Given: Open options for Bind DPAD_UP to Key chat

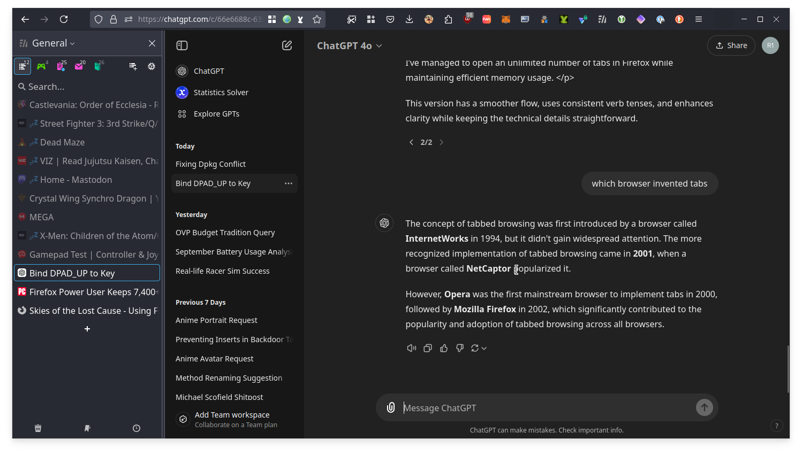Looking at the screenshot, I should (289, 183).
